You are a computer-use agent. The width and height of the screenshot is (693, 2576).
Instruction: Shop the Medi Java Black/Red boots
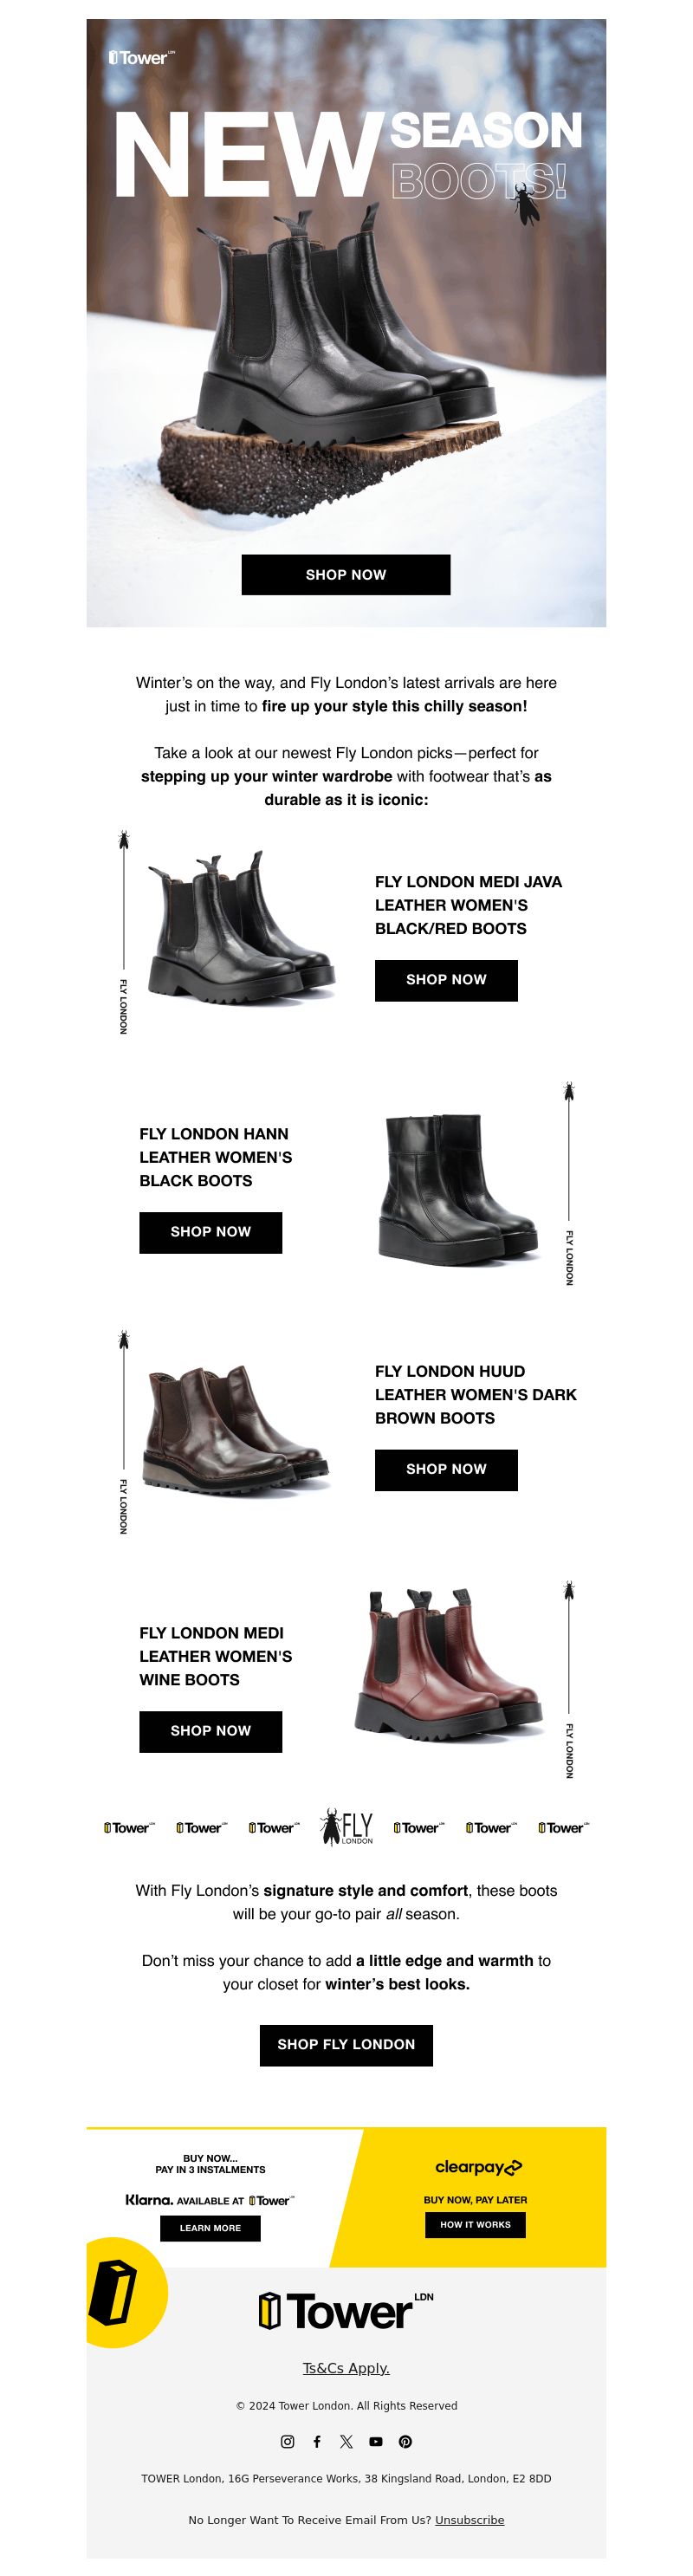(446, 980)
